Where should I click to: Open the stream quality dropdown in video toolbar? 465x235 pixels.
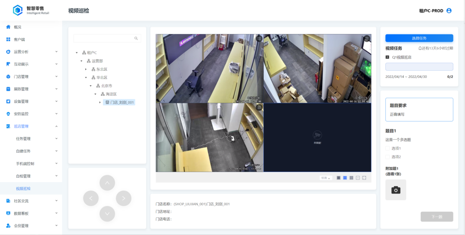(x=326, y=178)
